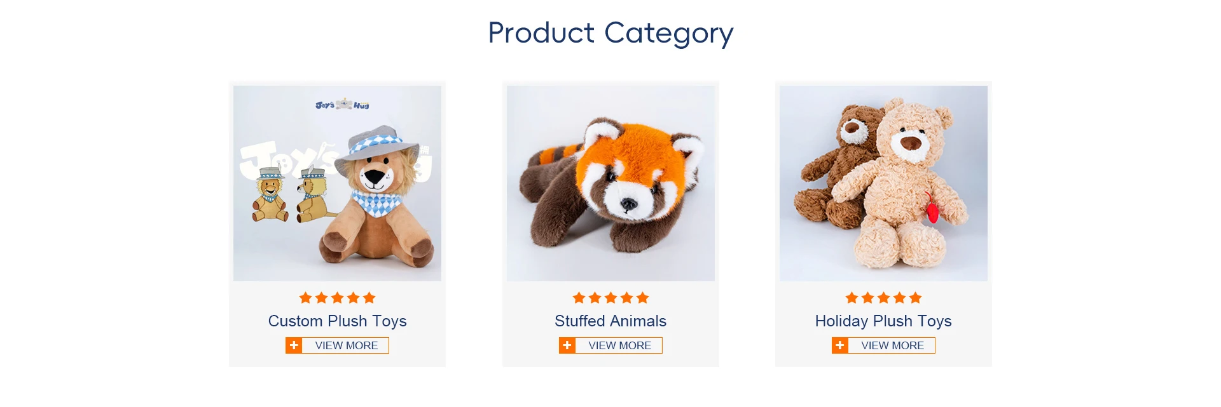Click the star rating for Stuffed Animals
The height and width of the screenshot is (407, 1221).
coord(610,298)
